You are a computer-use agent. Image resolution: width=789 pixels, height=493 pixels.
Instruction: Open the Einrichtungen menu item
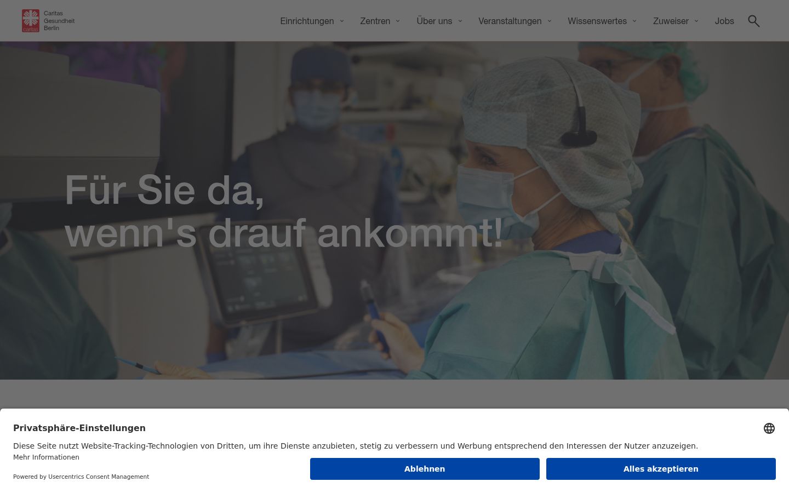[307, 21]
